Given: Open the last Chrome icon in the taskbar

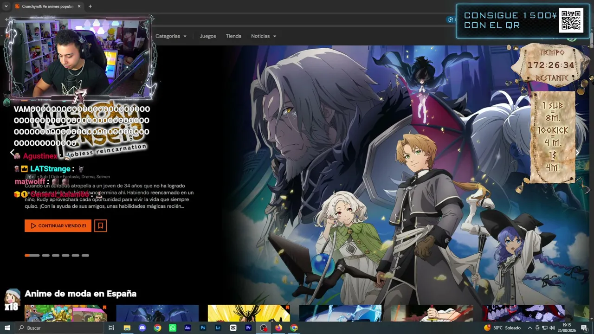Looking at the screenshot, I should 294,328.
